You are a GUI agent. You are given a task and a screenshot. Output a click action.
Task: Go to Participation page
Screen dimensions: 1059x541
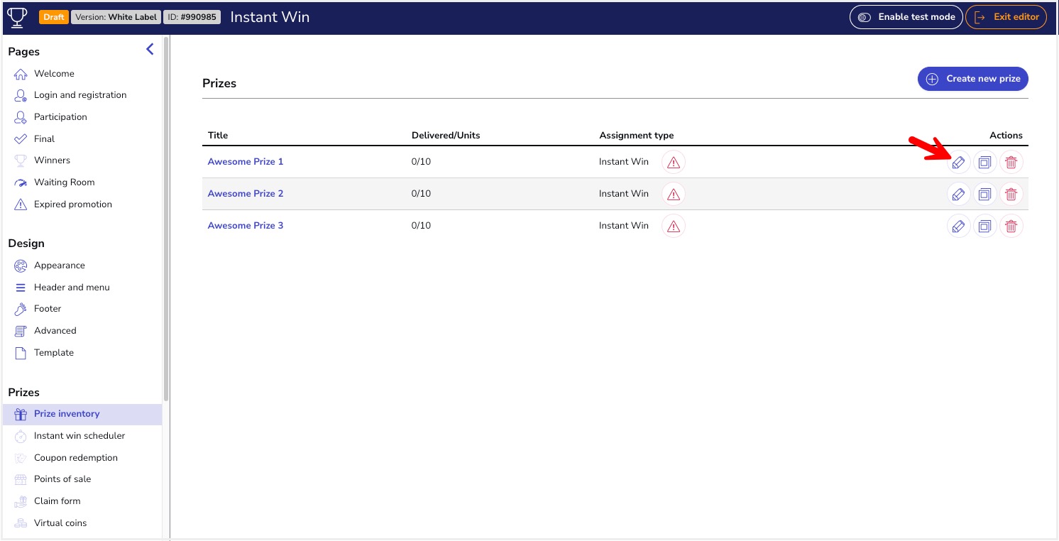point(60,117)
